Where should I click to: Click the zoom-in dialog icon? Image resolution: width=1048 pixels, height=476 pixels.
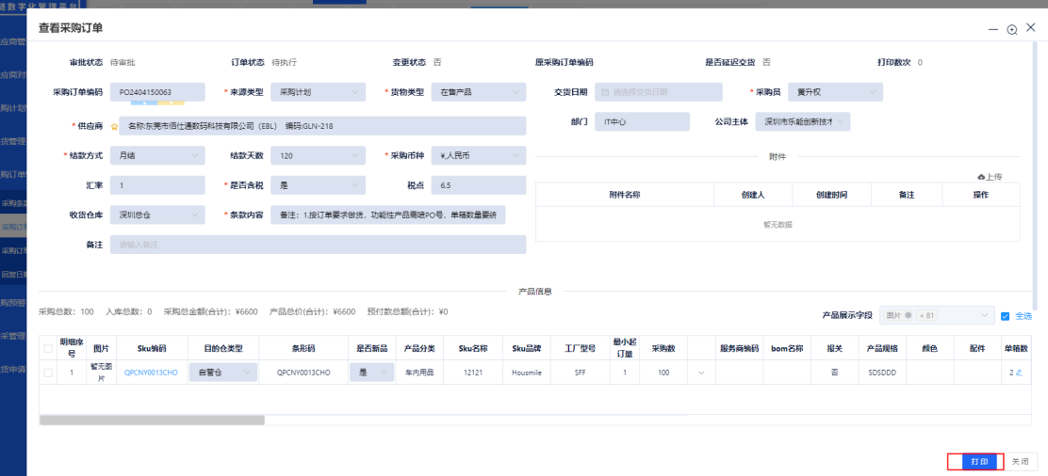[1012, 29]
